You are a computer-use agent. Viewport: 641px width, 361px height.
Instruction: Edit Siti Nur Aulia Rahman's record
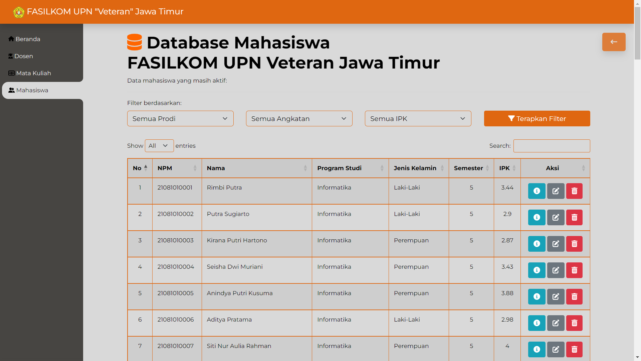(x=556, y=349)
